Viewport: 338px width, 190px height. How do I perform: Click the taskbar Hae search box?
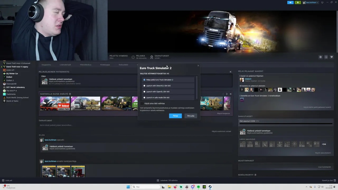pyautogui.click(x=145, y=187)
